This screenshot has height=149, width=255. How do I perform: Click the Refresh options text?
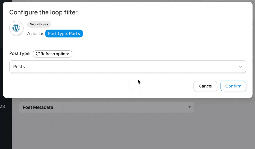55,54
